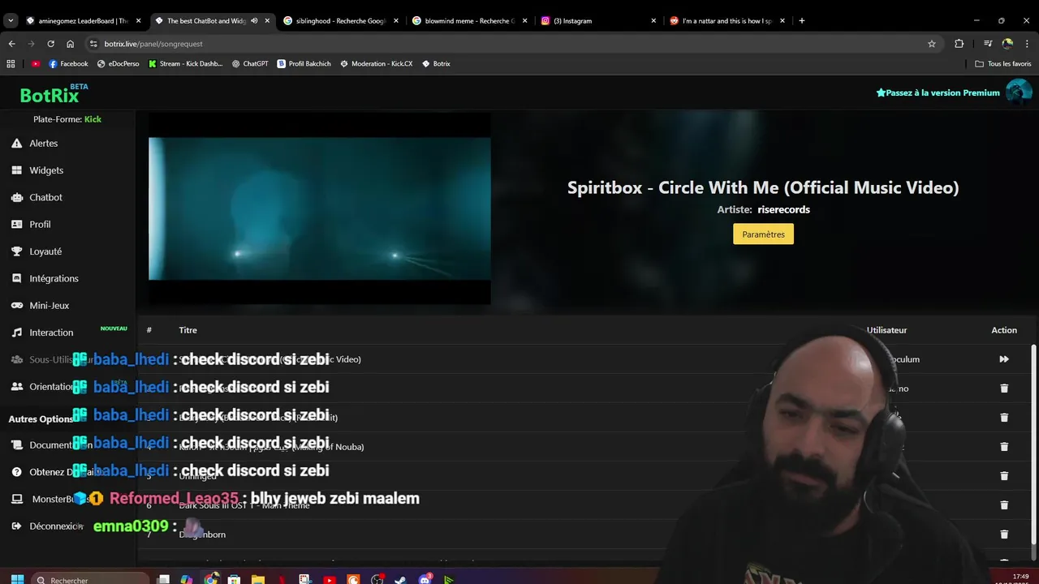Open the user avatar in the BotRix header
This screenshot has width=1039, height=584.
click(1019, 92)
